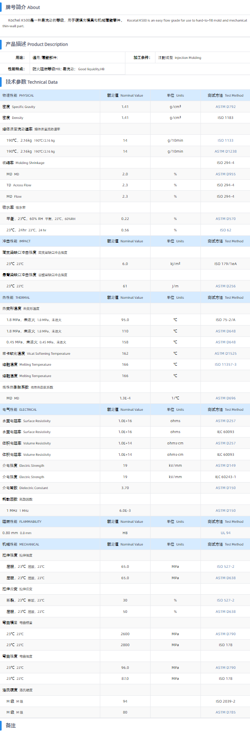Click the 产品描述 Product Description section heading
The image size is (250, 733).
pos(37,44)
